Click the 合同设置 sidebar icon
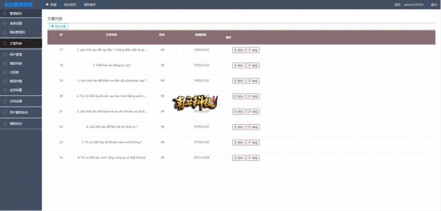441x211 pixels. pyautogui.click(x=5, y=101)
